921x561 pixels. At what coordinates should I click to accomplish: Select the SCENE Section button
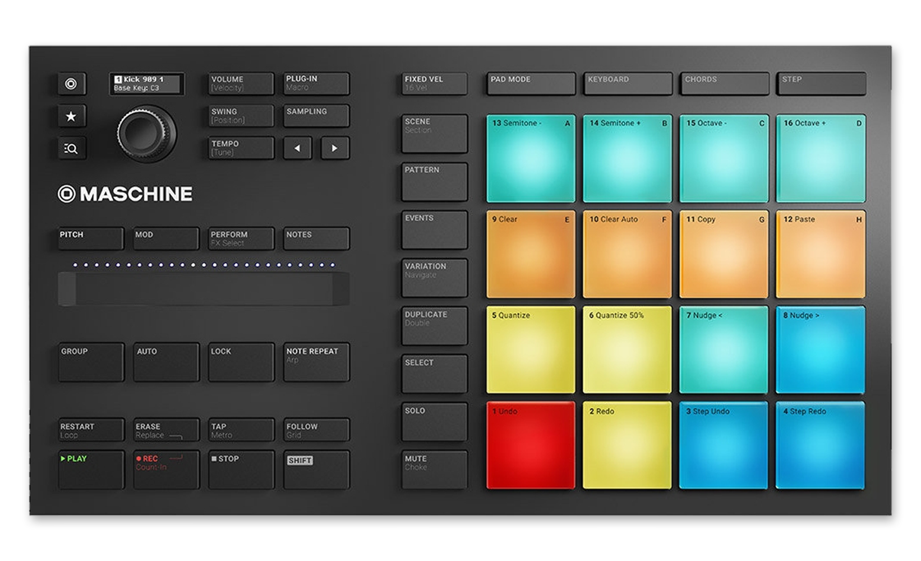pos(435,134)
